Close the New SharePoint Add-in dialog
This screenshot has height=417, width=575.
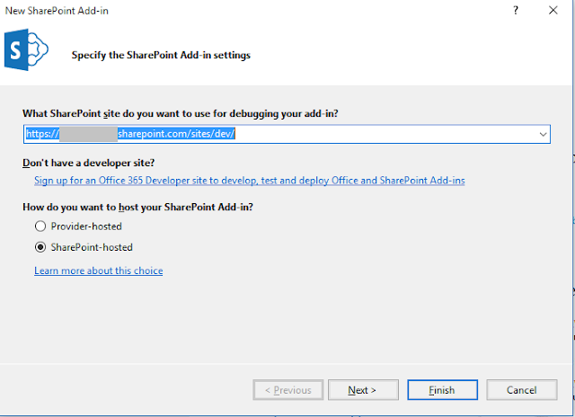coord(553,10)
